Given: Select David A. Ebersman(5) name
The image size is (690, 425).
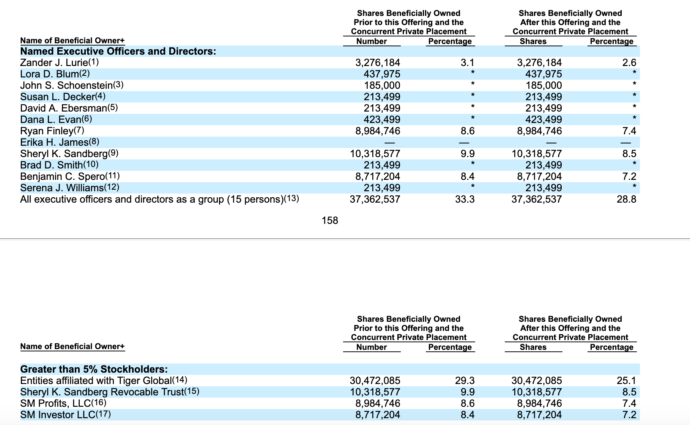Looking at the screenshot, I should coord(69,108).
